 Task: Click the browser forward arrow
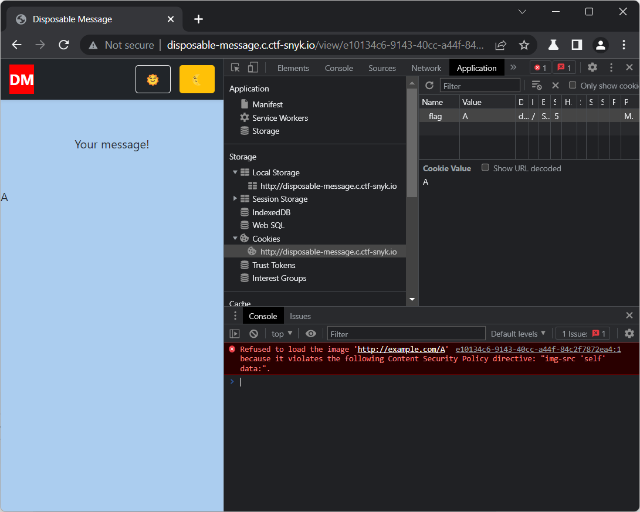tap(40, 45)
